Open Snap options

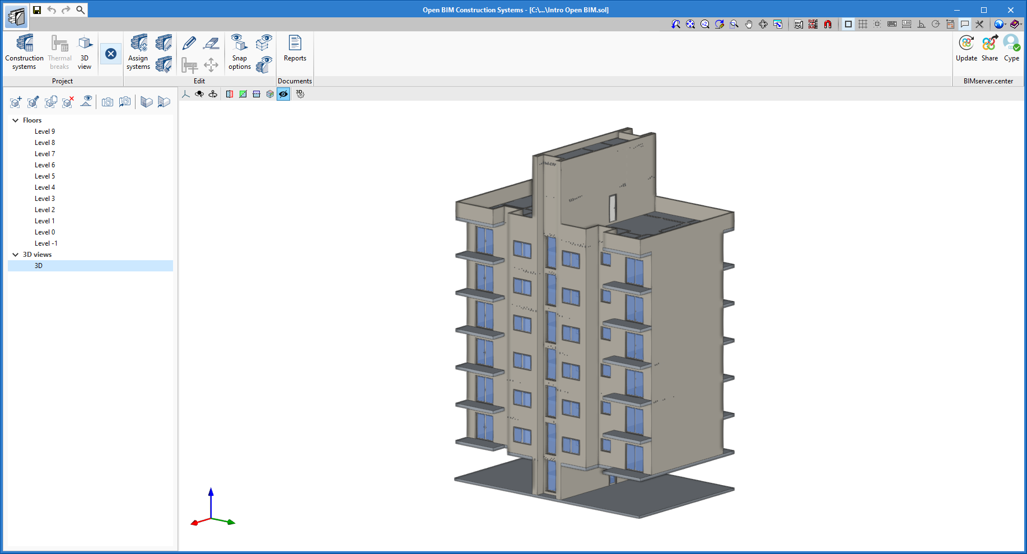click(240, 52)
